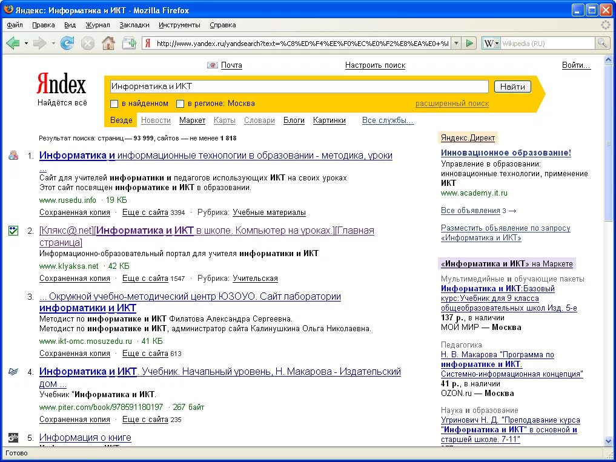Click the green check icon beside result 2
Image resolution: width=616 pixels, height=462 pixels.
[13, 230]
